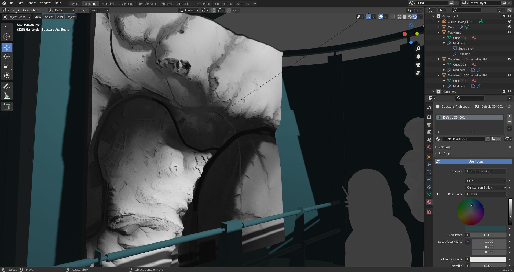The height and width of the screenshot is (272, 514).
Task: Unlink material Default OBJ.001 with X
Action: pyautogui.click(x=498, y=139)
